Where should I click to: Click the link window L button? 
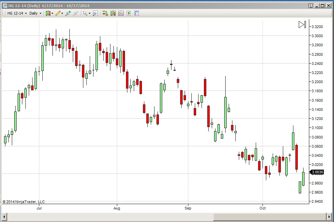[311, 6]
